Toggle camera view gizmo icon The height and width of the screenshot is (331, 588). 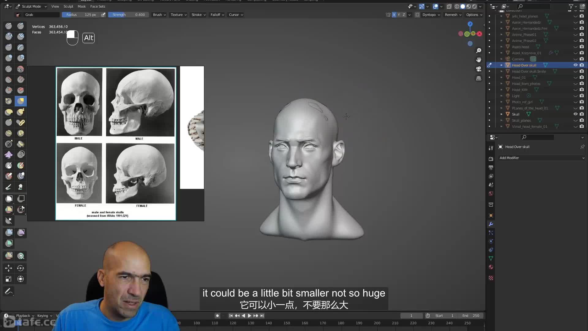(479, 69)
